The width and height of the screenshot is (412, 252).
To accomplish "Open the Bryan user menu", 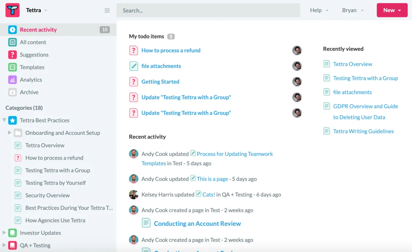I will coord(353,10).
